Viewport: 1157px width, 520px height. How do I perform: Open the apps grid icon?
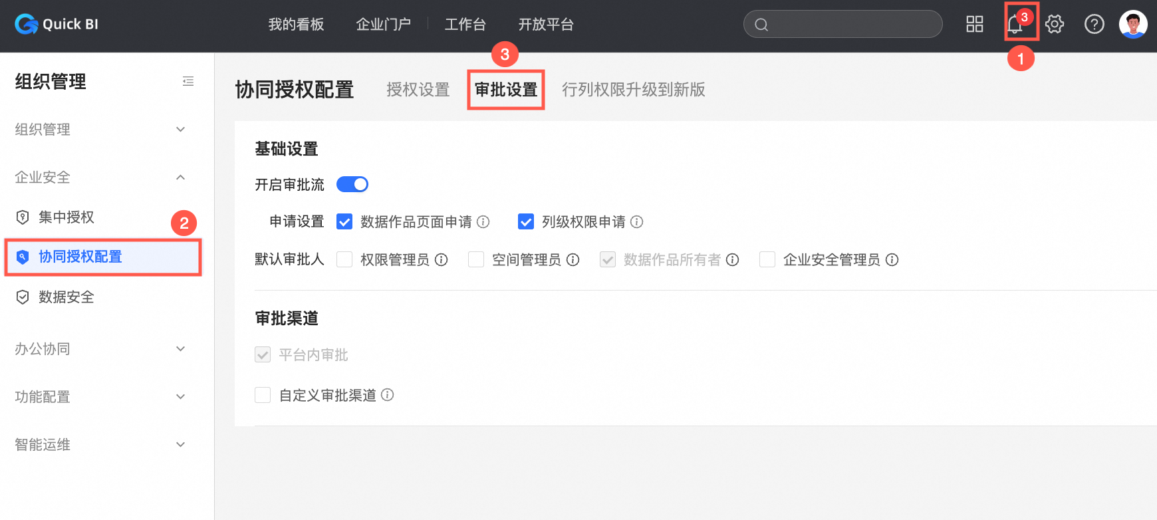pos(975,25)
